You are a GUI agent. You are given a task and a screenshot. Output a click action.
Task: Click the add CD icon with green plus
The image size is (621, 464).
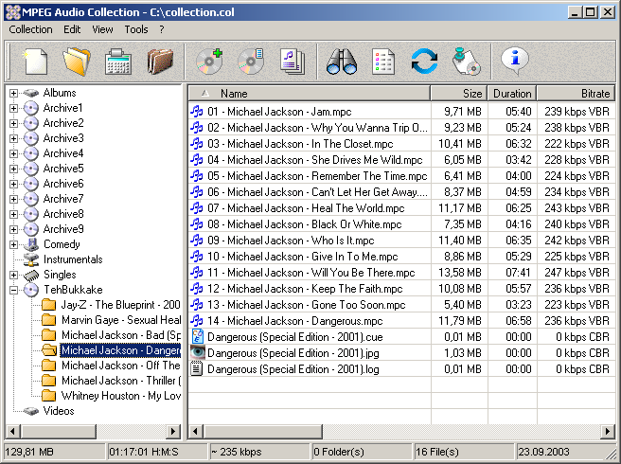208,62
